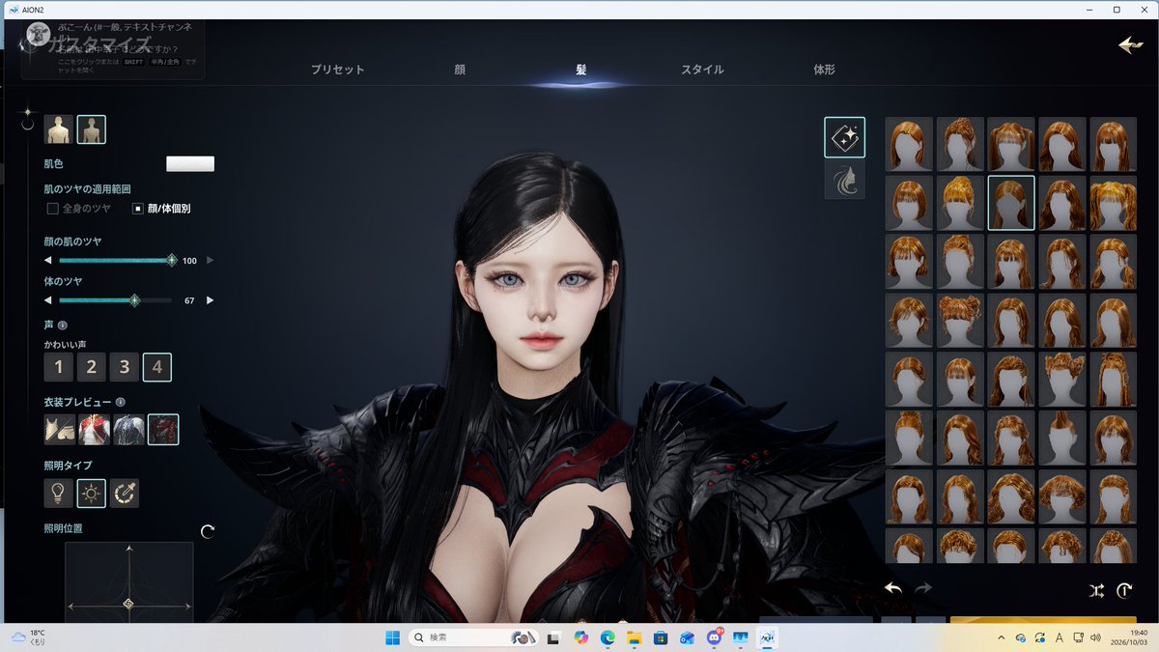
Task: Click the 体のツヤ slider handle
Action: [134, 300]
